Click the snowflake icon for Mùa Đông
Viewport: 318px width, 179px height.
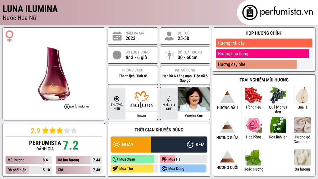click(x=164, y=168)
